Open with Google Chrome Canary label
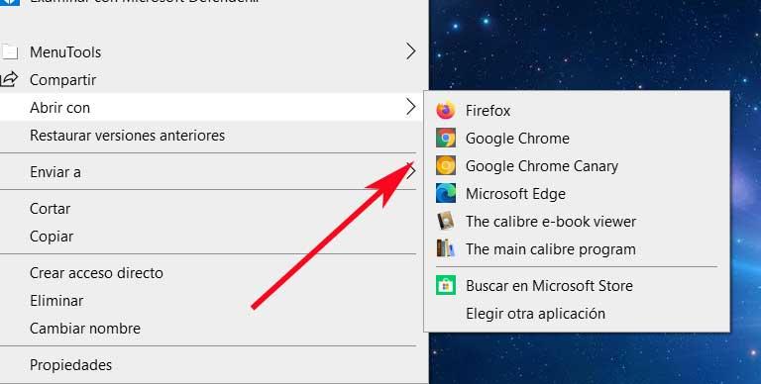The image size is (761, 384). (x=542, y=166)
